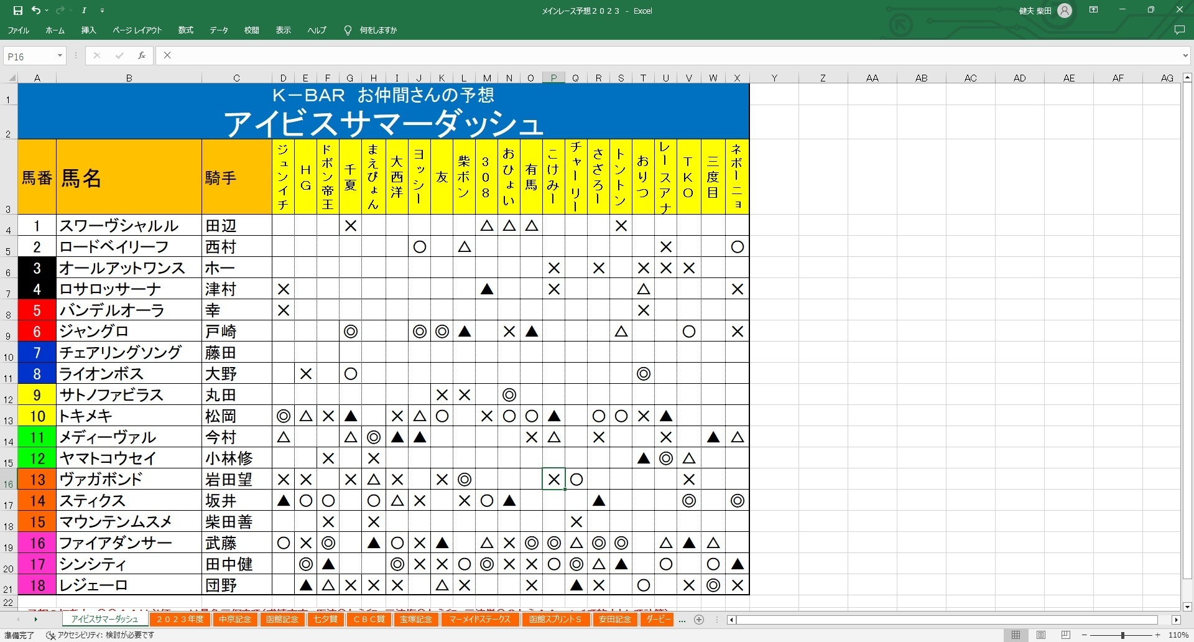Click the 110% zoom level
1194x642 pixels.
pos(1178,635)
